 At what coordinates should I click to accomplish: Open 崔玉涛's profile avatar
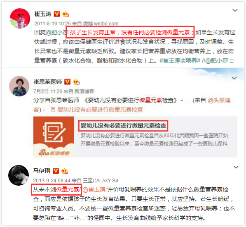(20, 18)
